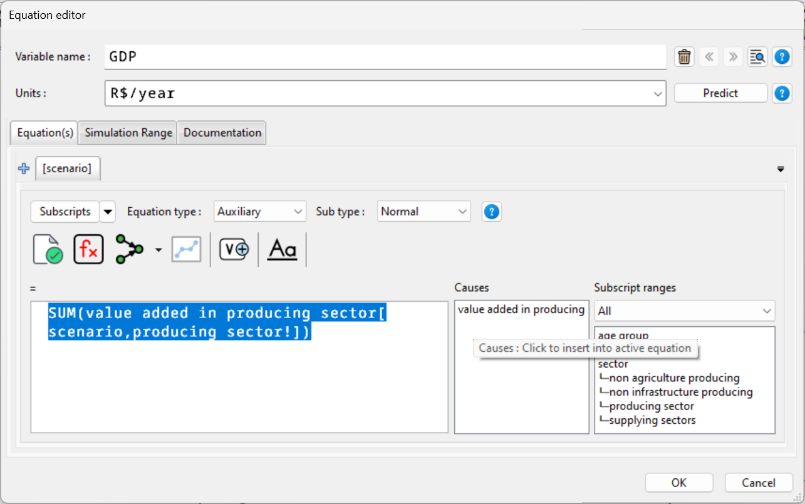Click the search variable list icon

click(x=757, y=56)
